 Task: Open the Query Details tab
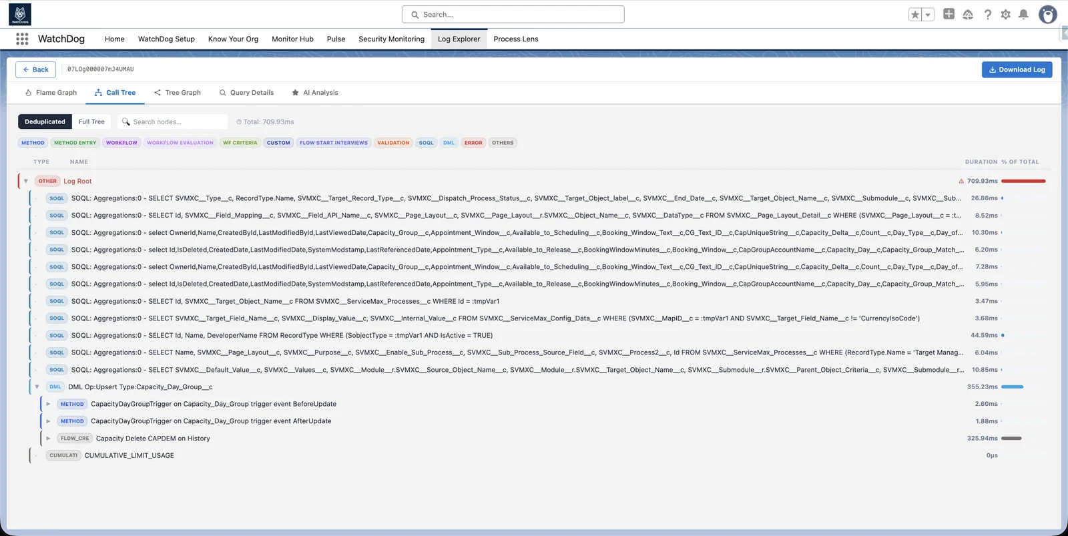pyautogui.click(x=246, y=93)
